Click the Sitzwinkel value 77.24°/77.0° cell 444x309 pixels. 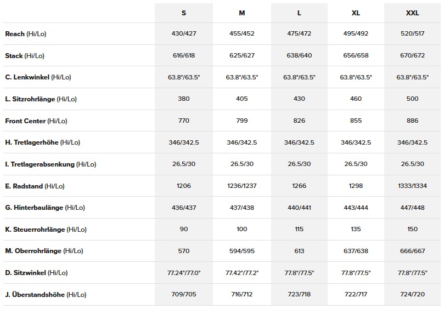184,273
